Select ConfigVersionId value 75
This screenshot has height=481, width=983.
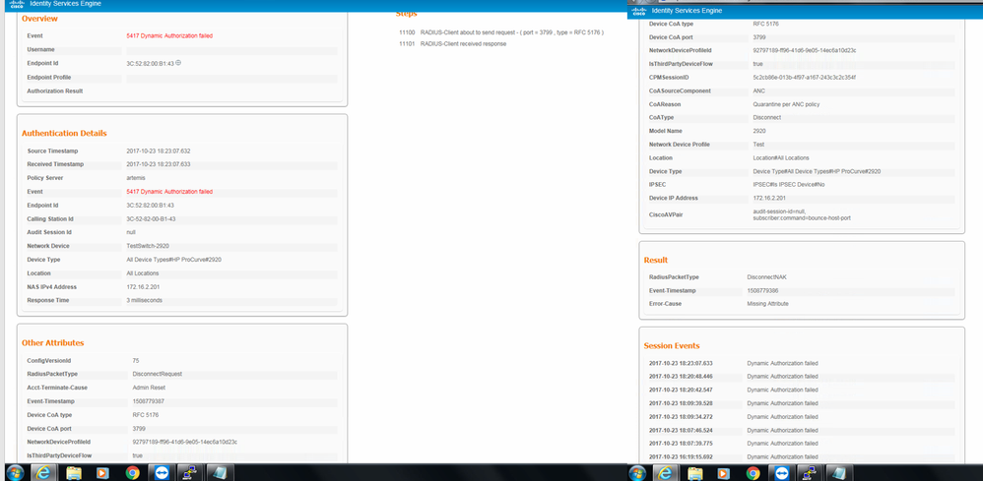coord(136,361)
